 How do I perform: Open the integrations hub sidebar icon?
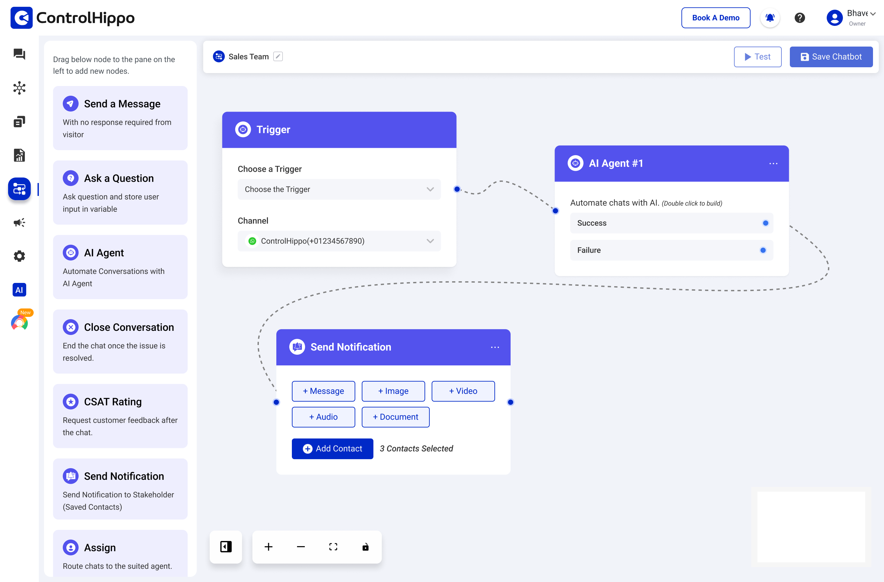[19, 88]
